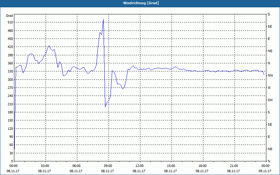Click the 00:00 time label above 09.11.17
This screenshot has height=175, width=280.
click(266, 166)
